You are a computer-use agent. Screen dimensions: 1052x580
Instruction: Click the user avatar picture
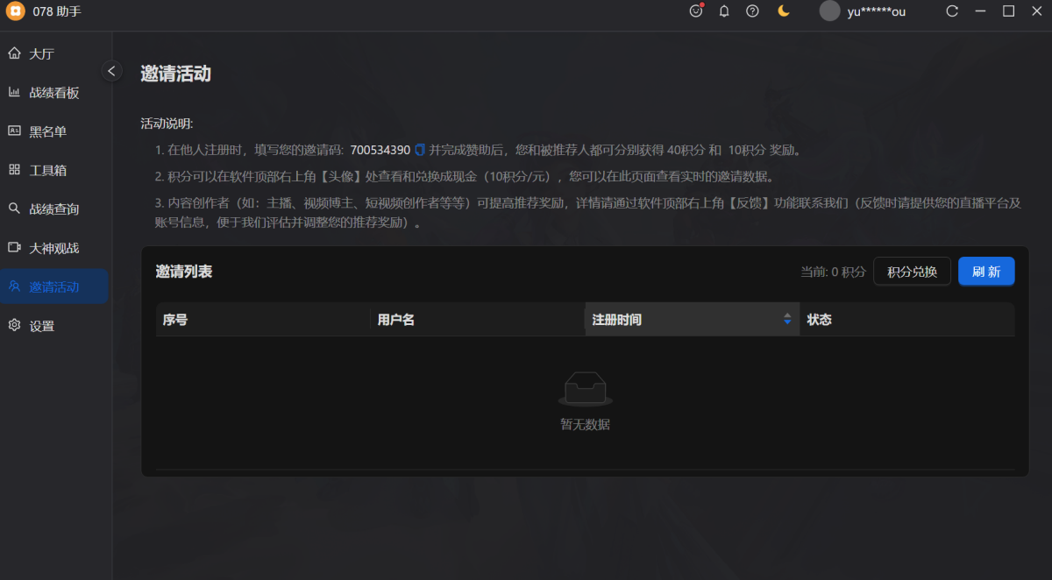pyautogui.click(x=829, y=11)
